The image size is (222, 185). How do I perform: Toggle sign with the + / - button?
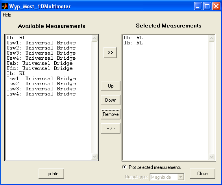pos(111,128)
